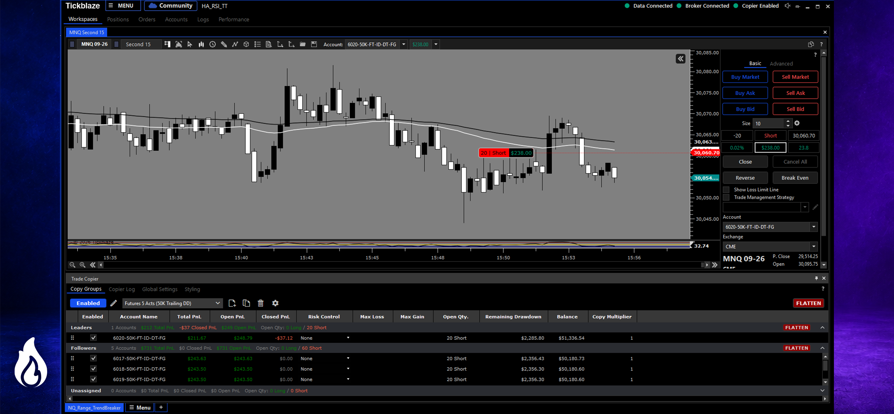Open the list icon in chart toolbar
This screenshot has width=894, height=414.
257,44
